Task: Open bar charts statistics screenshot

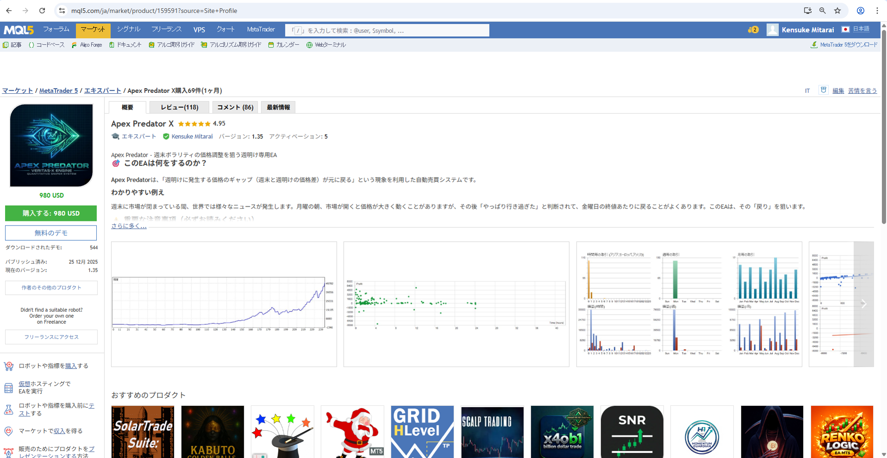Action: click(689, 304)
